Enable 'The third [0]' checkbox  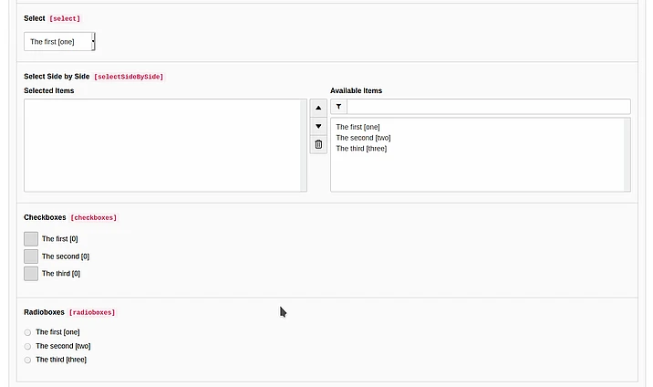pyautogui.click(x=31, y=273)
